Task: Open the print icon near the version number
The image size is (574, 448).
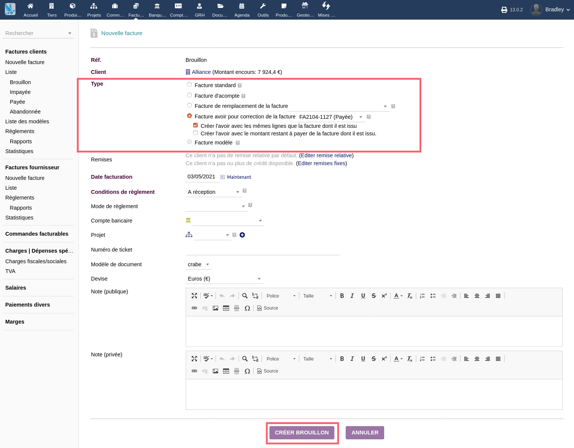Action: [x=505, y=10]
